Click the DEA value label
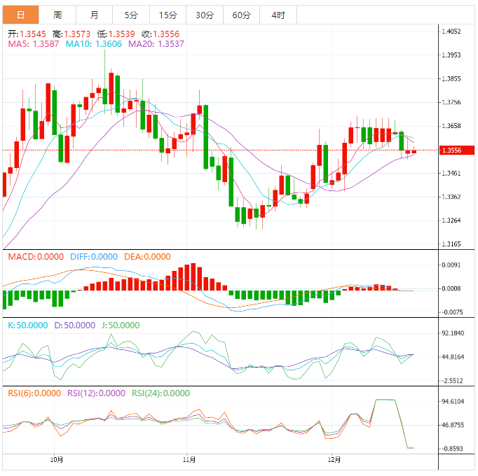This screenshot has height=476, width=478. pos(147,257)
